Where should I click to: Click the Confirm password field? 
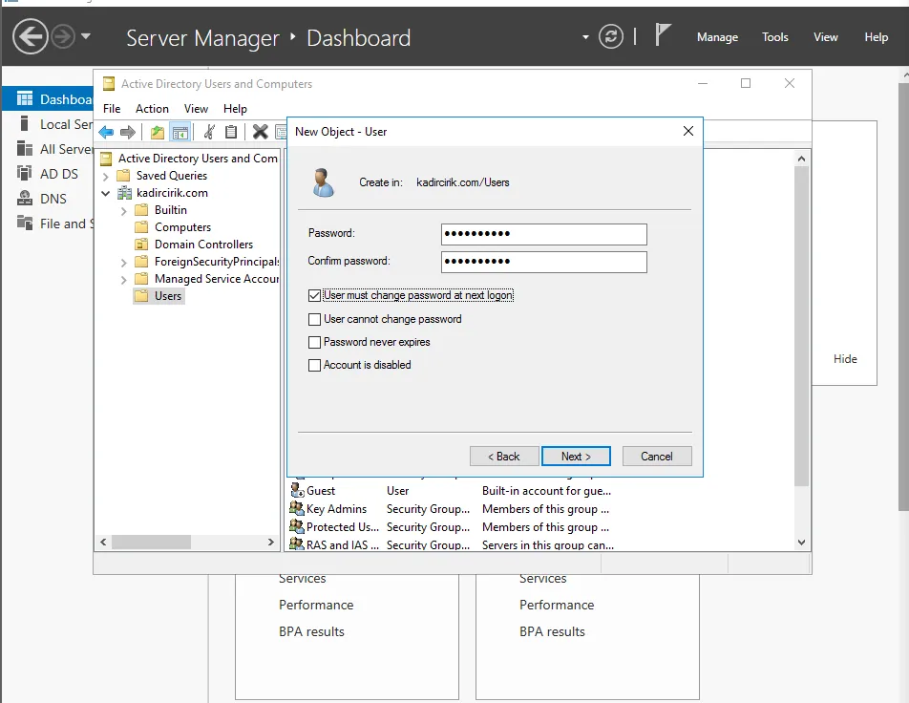pos(544,262)
